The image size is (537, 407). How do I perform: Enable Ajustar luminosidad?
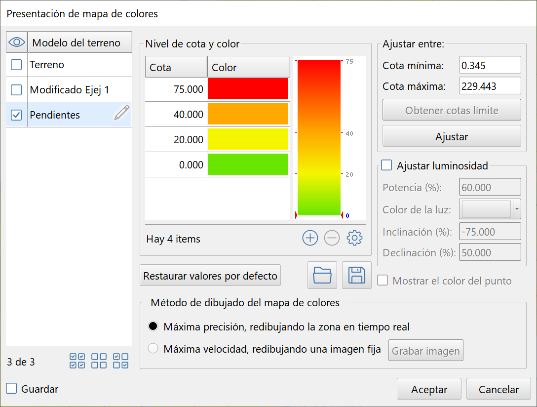386,165
